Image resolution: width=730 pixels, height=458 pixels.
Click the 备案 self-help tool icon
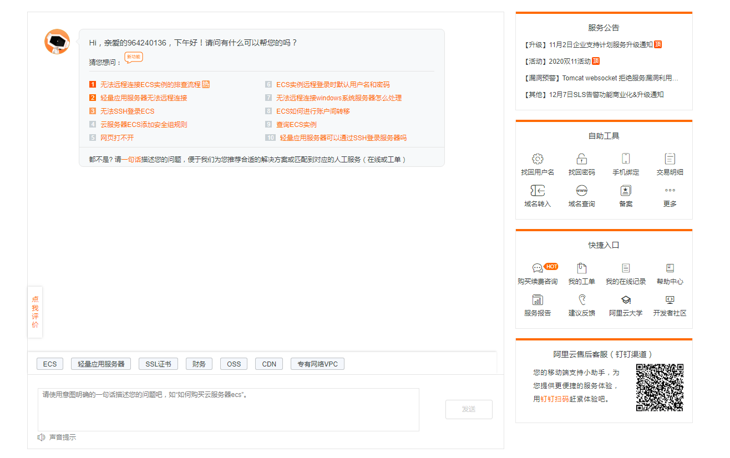pos(625,196)
